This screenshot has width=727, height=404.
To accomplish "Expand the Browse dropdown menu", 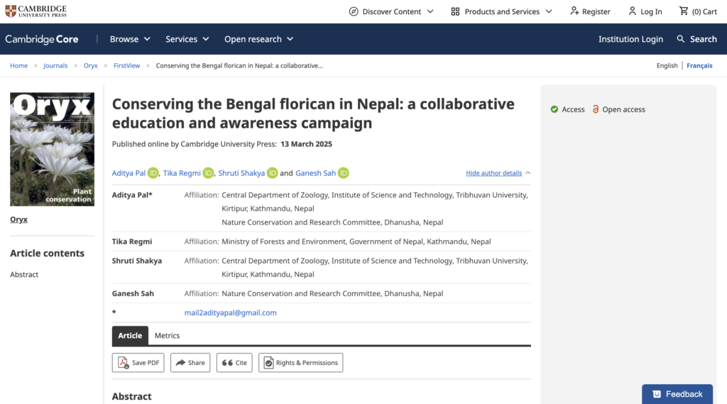I will pos(130,39).
